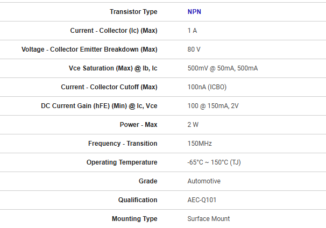
Task: Open the NPN transistor type link
Action: coord(194,12)
